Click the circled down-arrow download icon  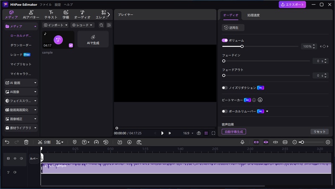[129, 142]
